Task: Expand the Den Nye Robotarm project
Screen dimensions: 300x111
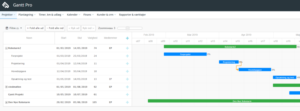Action: [6, 103]
